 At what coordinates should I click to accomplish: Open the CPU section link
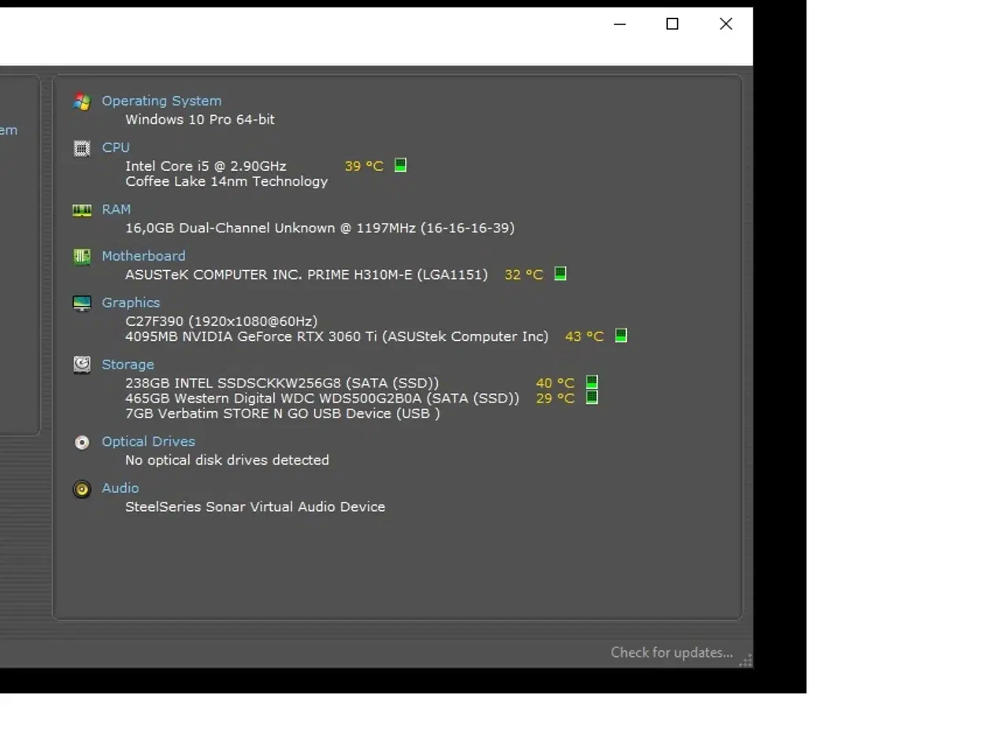point(116,147)
